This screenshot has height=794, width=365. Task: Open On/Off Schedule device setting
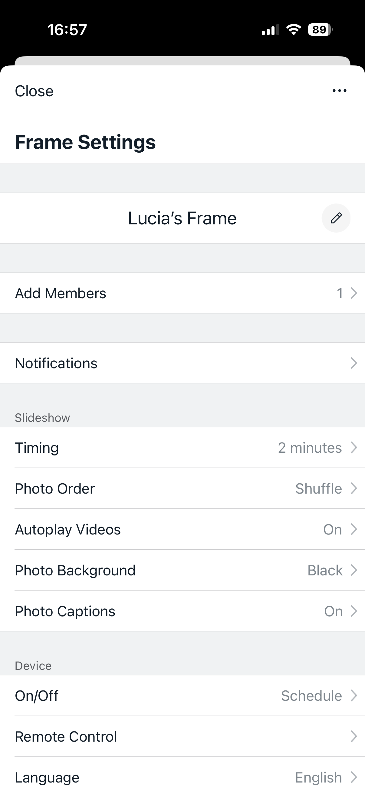coord(311,696)
